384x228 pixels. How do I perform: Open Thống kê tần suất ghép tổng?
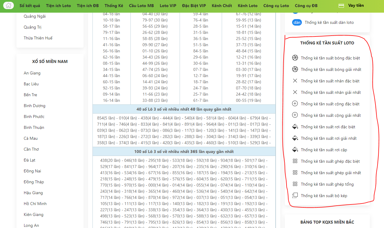(x=327, y=184)
